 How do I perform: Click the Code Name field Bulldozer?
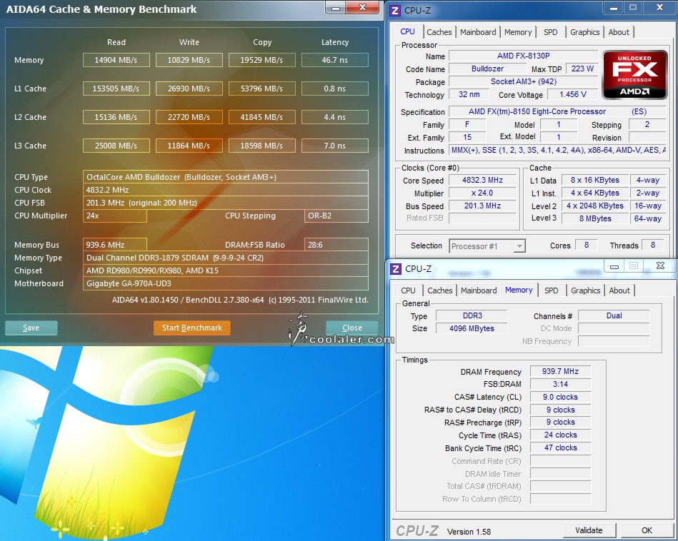(x=487, y=69)
